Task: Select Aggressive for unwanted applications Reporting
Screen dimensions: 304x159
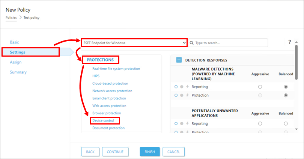Action: click(x=260, y=123)
